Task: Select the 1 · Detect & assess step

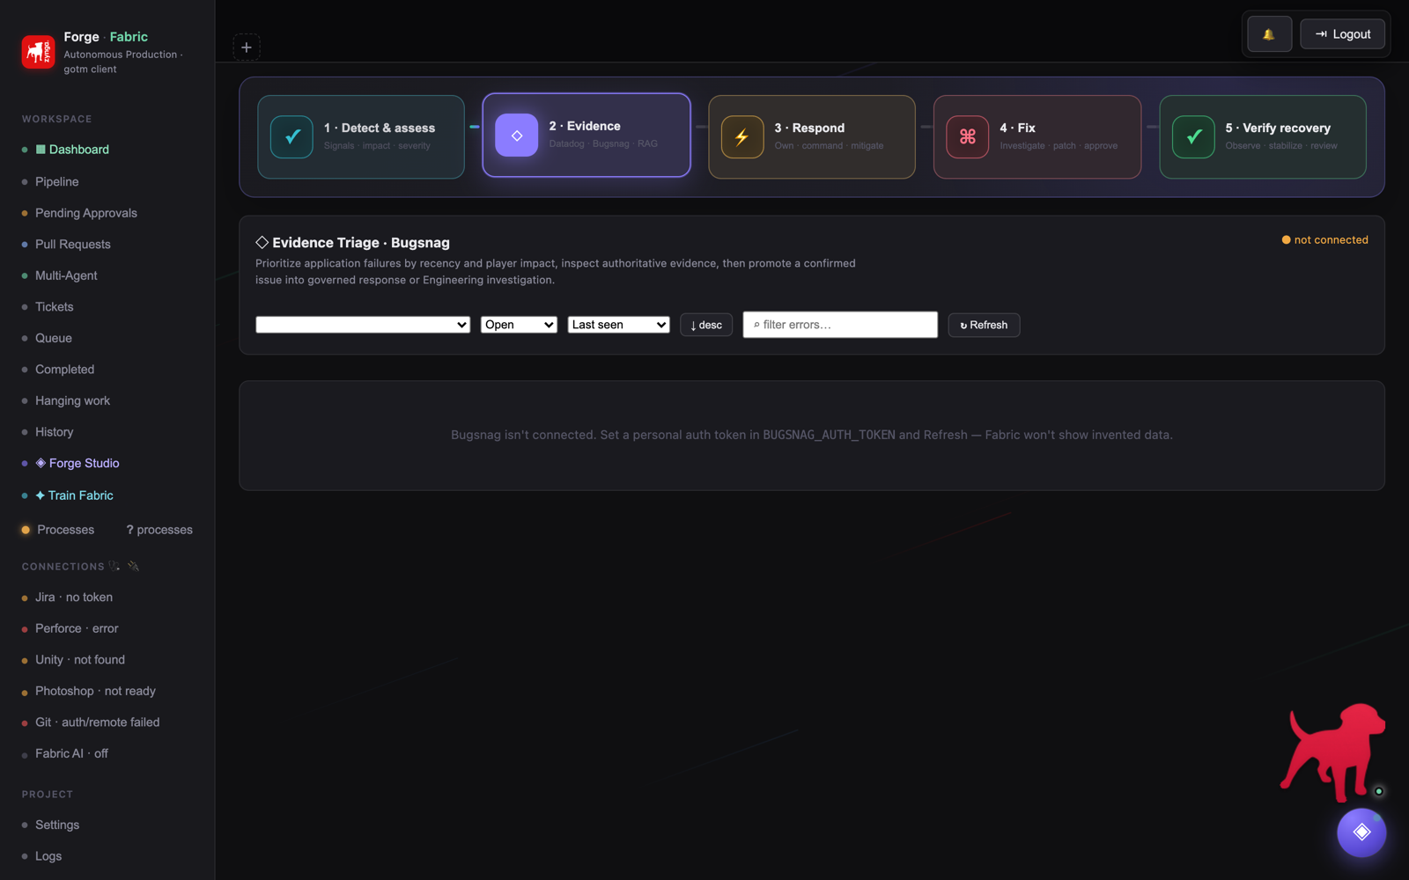Action: (x=361, y=137)
